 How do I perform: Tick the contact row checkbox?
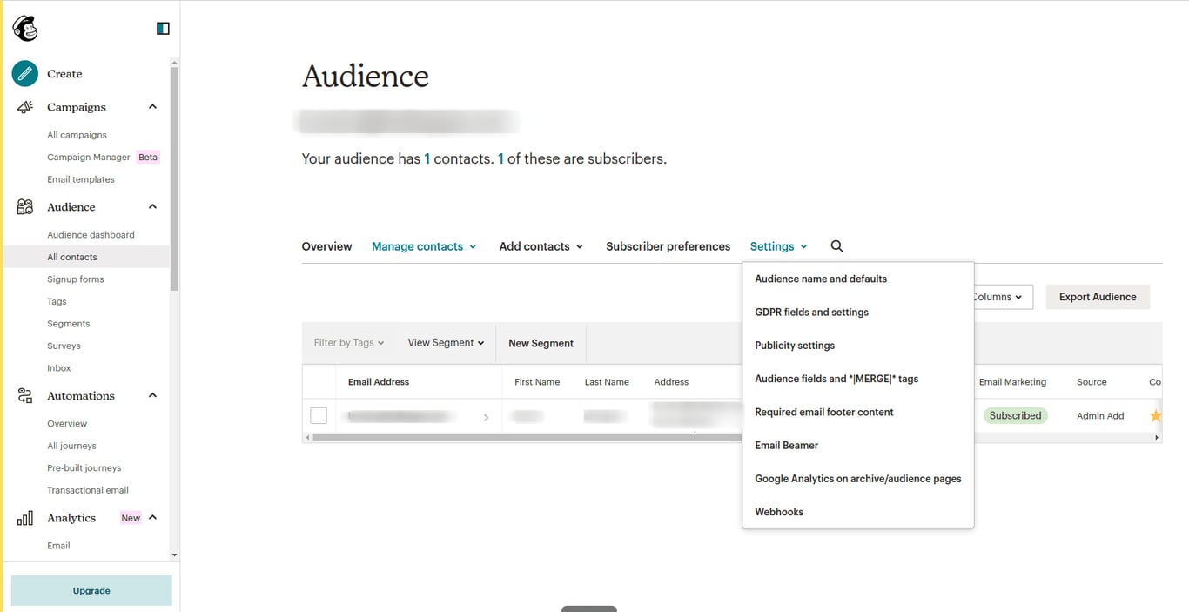319,416
